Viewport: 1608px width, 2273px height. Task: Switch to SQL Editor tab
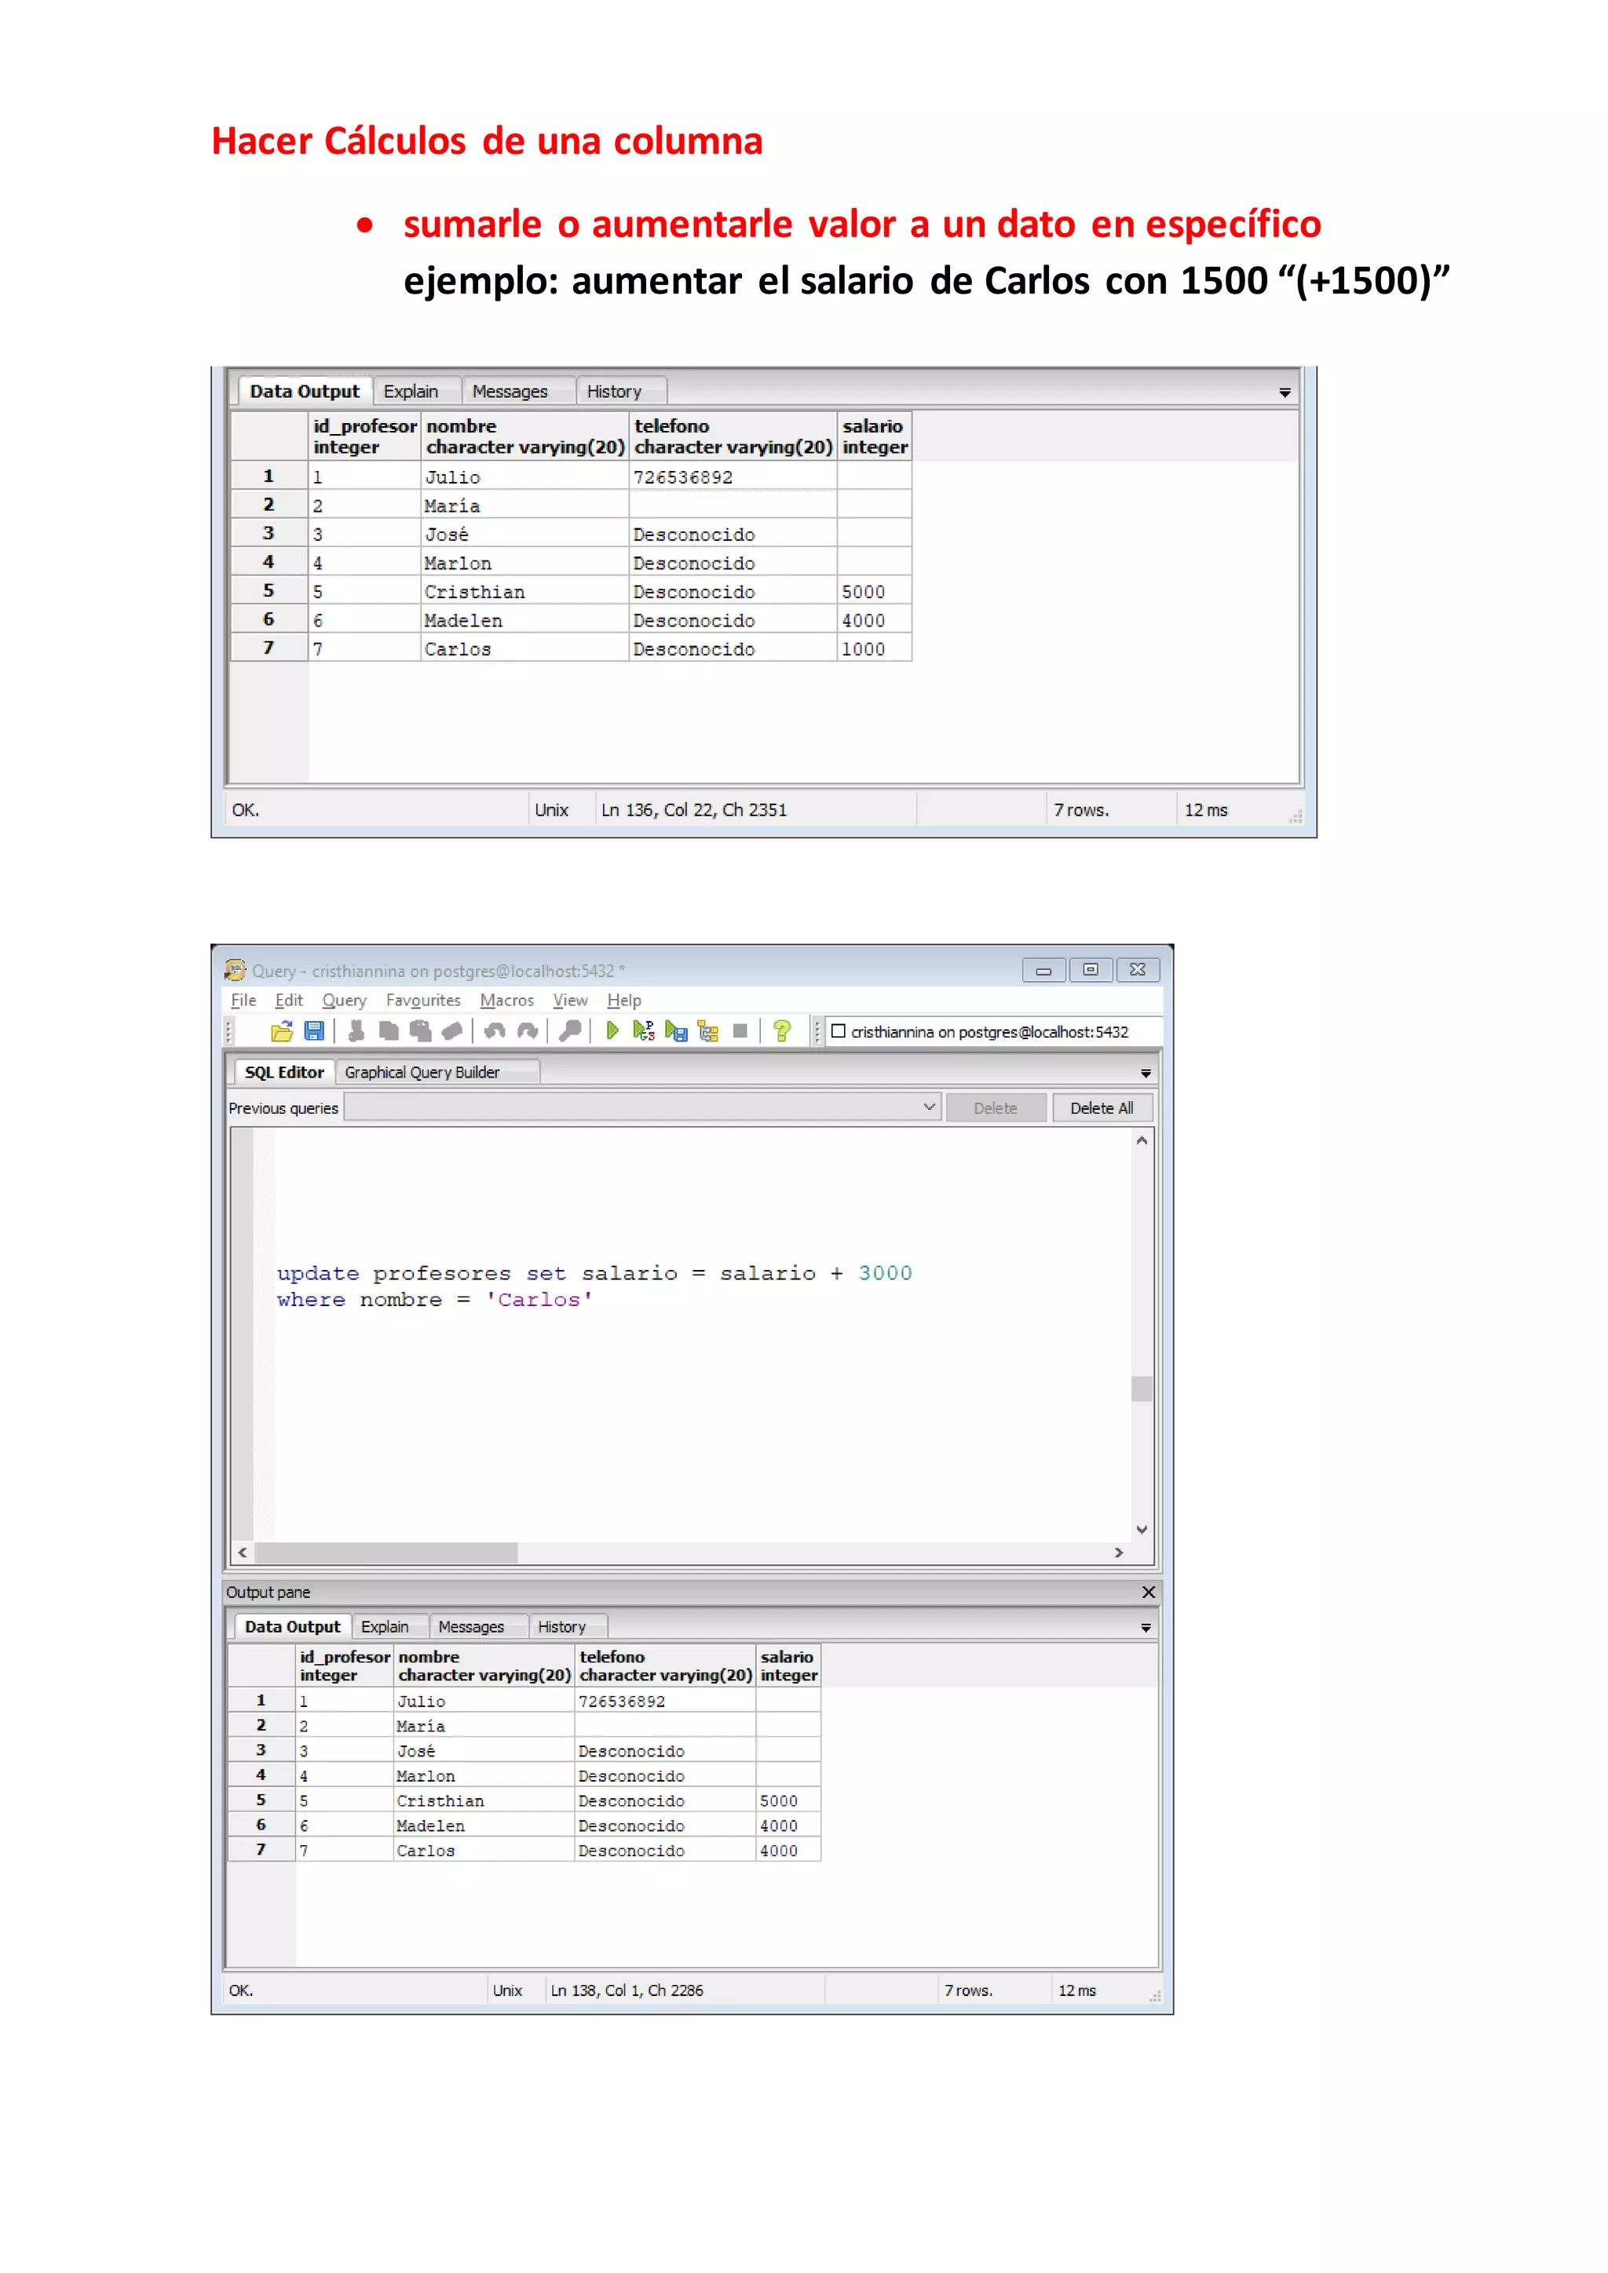coord(284,1072)
